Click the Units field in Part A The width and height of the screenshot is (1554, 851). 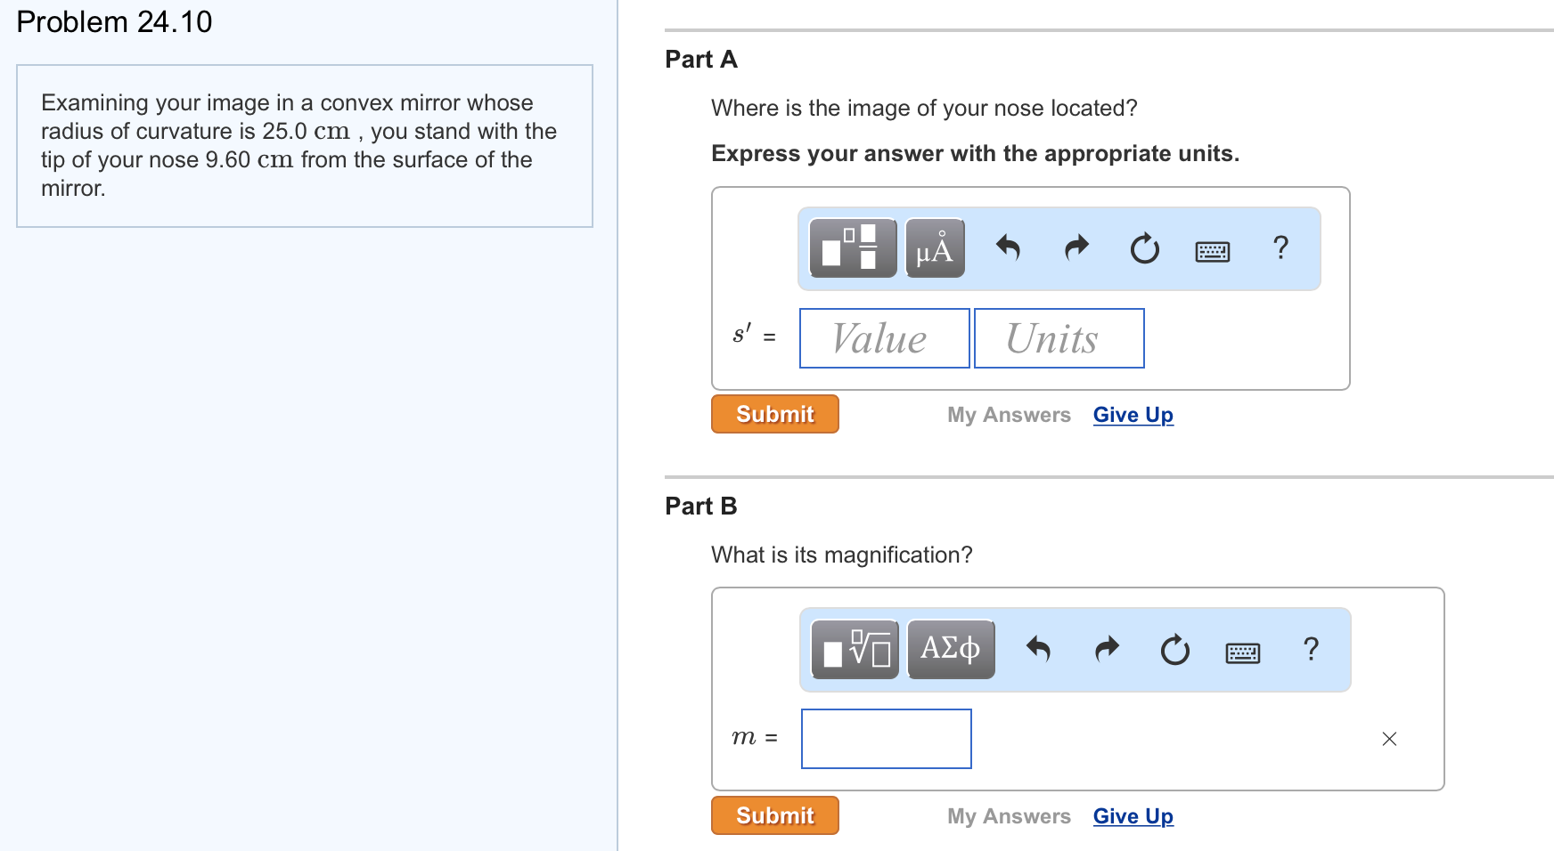(x=1059, y=337)
